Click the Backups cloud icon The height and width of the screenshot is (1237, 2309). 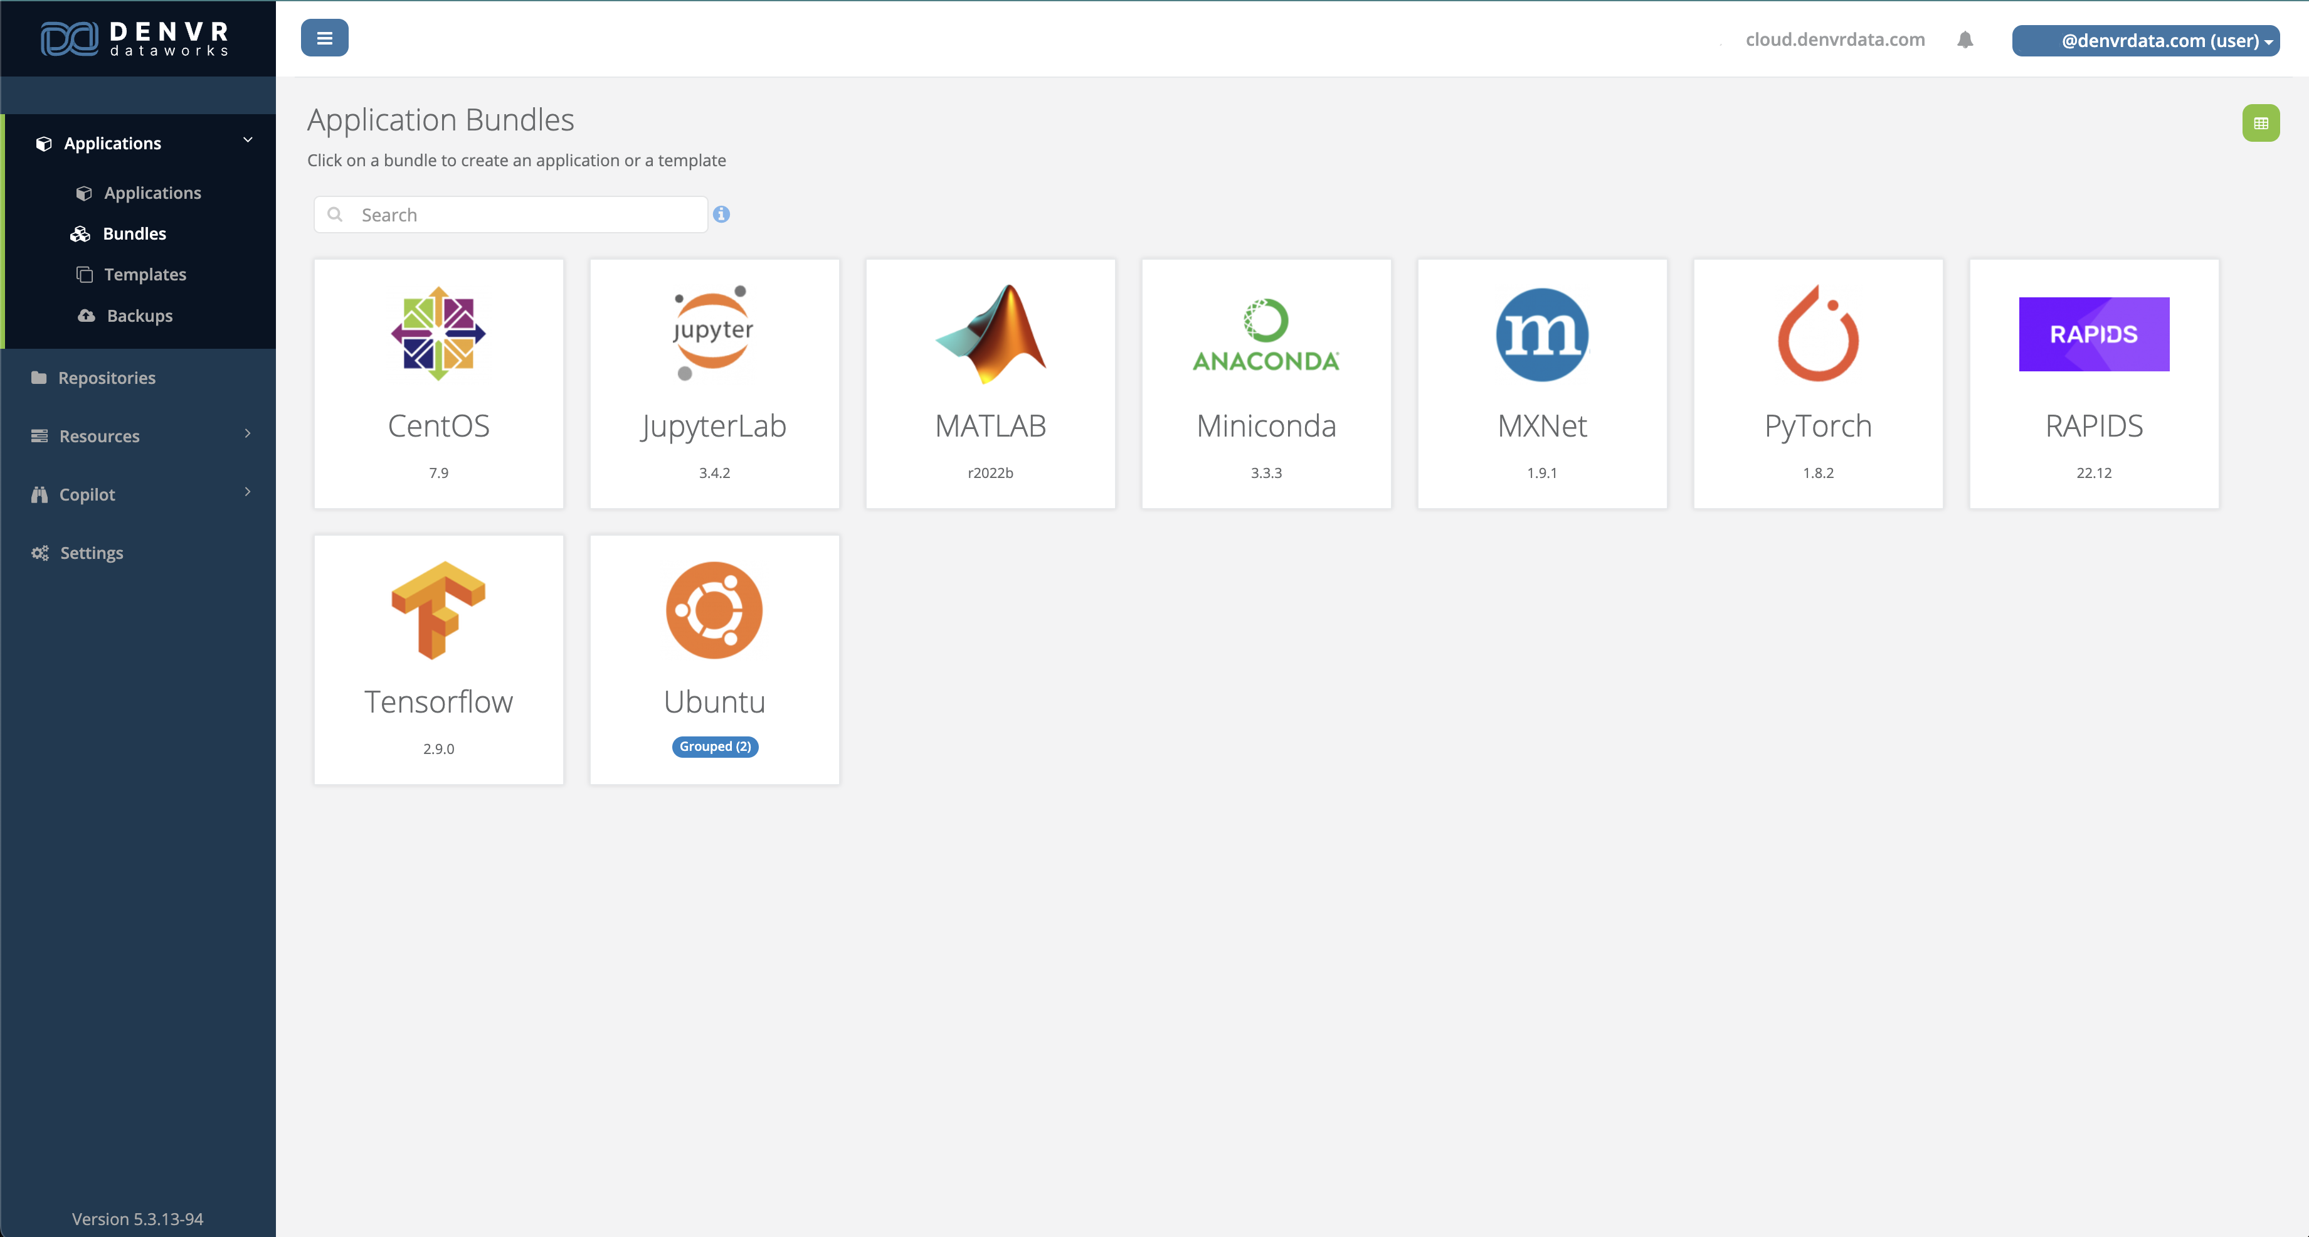point(86,316)
